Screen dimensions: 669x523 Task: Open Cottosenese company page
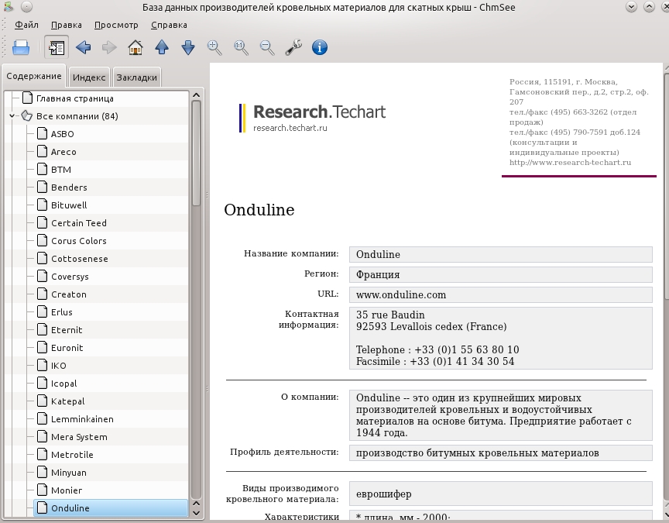tap(79, 259)
